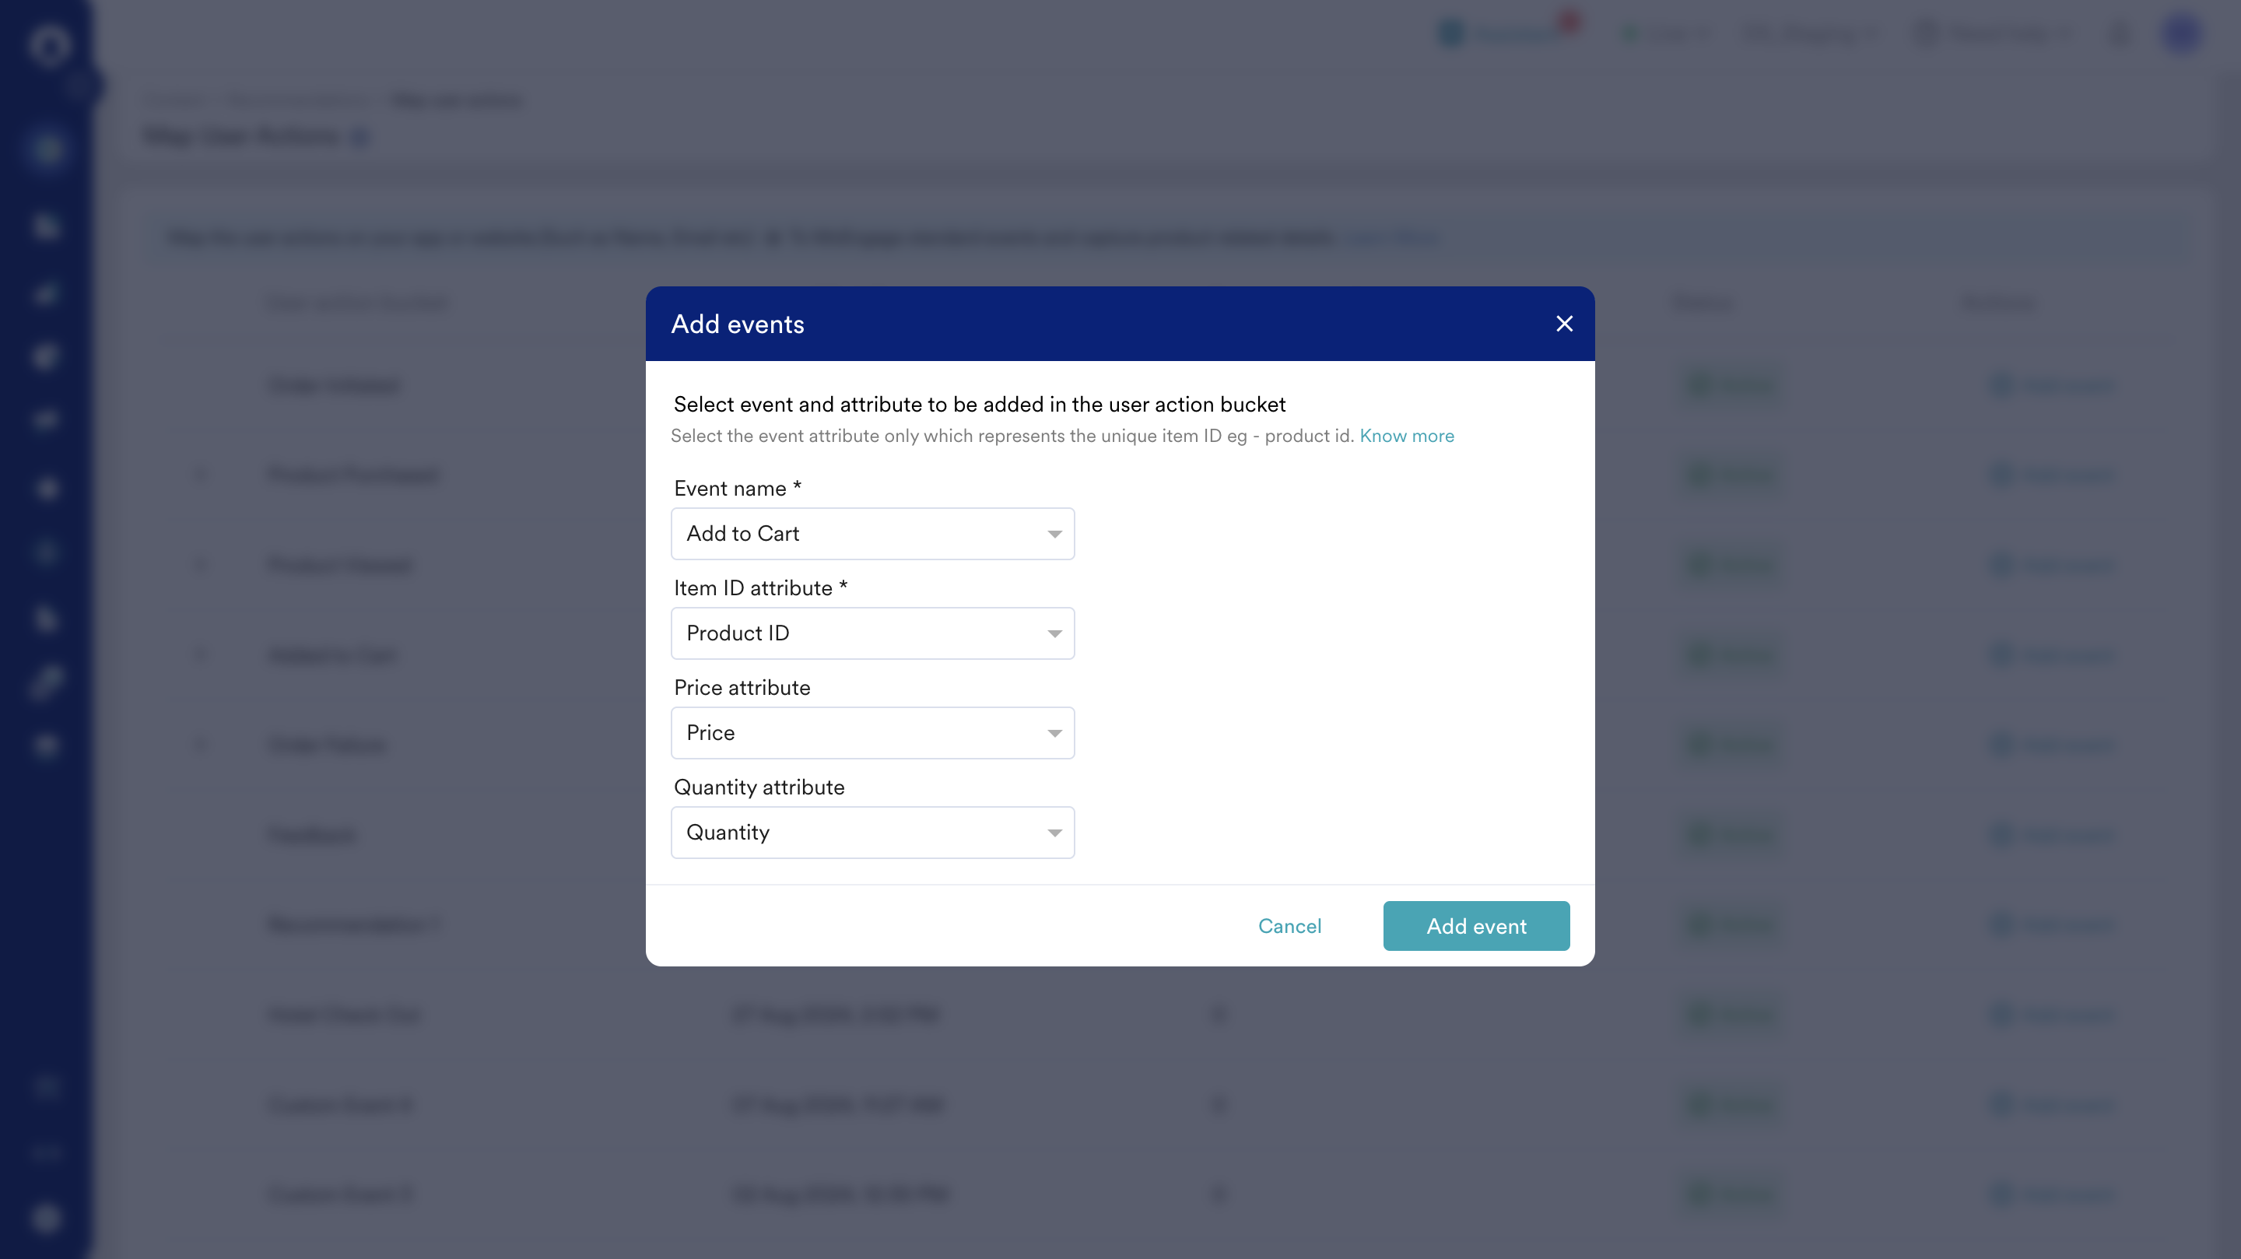
Task: Expand the Item ID attribute dropdown
Action: [871, 633]
